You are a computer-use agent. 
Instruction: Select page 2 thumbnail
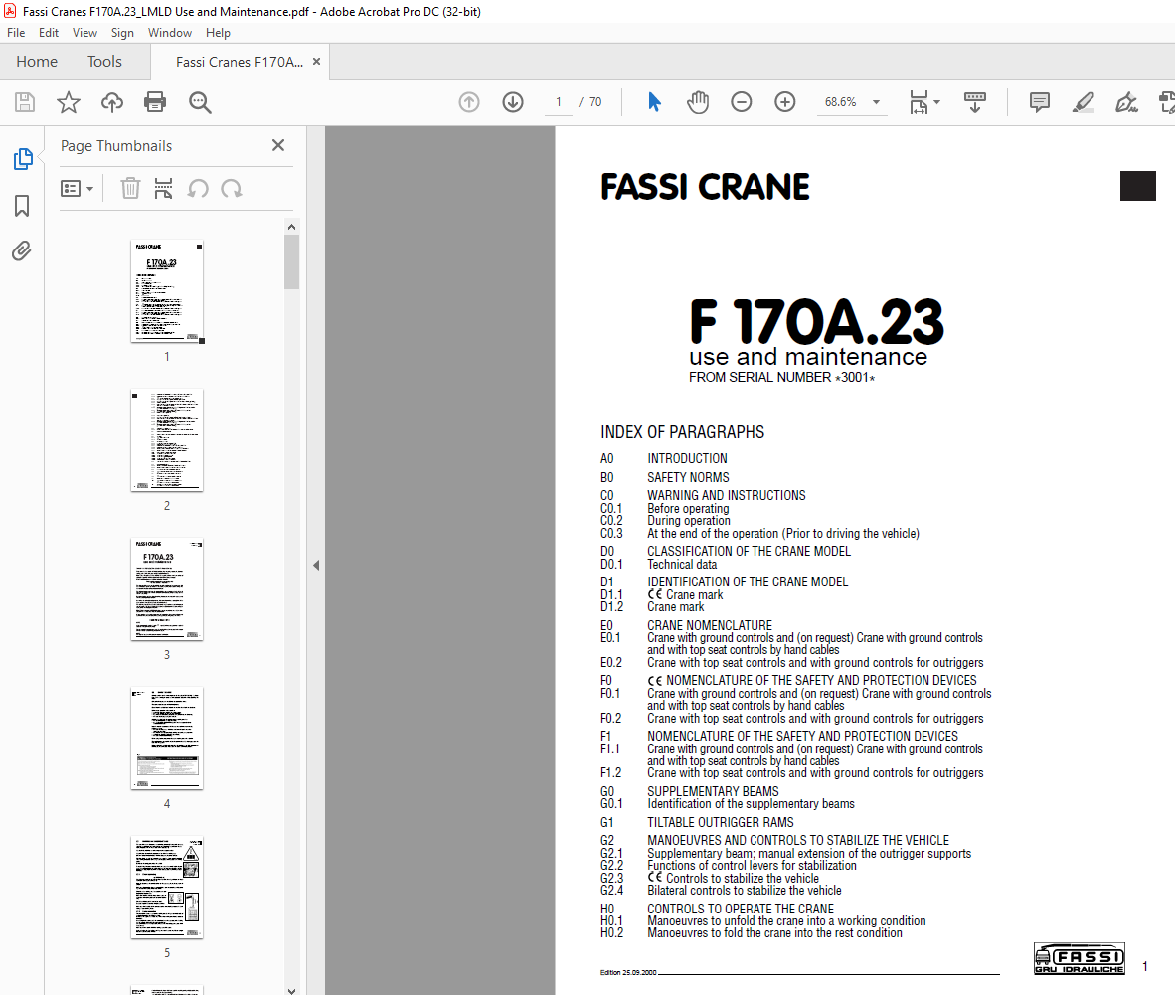[x=166, y=439]
